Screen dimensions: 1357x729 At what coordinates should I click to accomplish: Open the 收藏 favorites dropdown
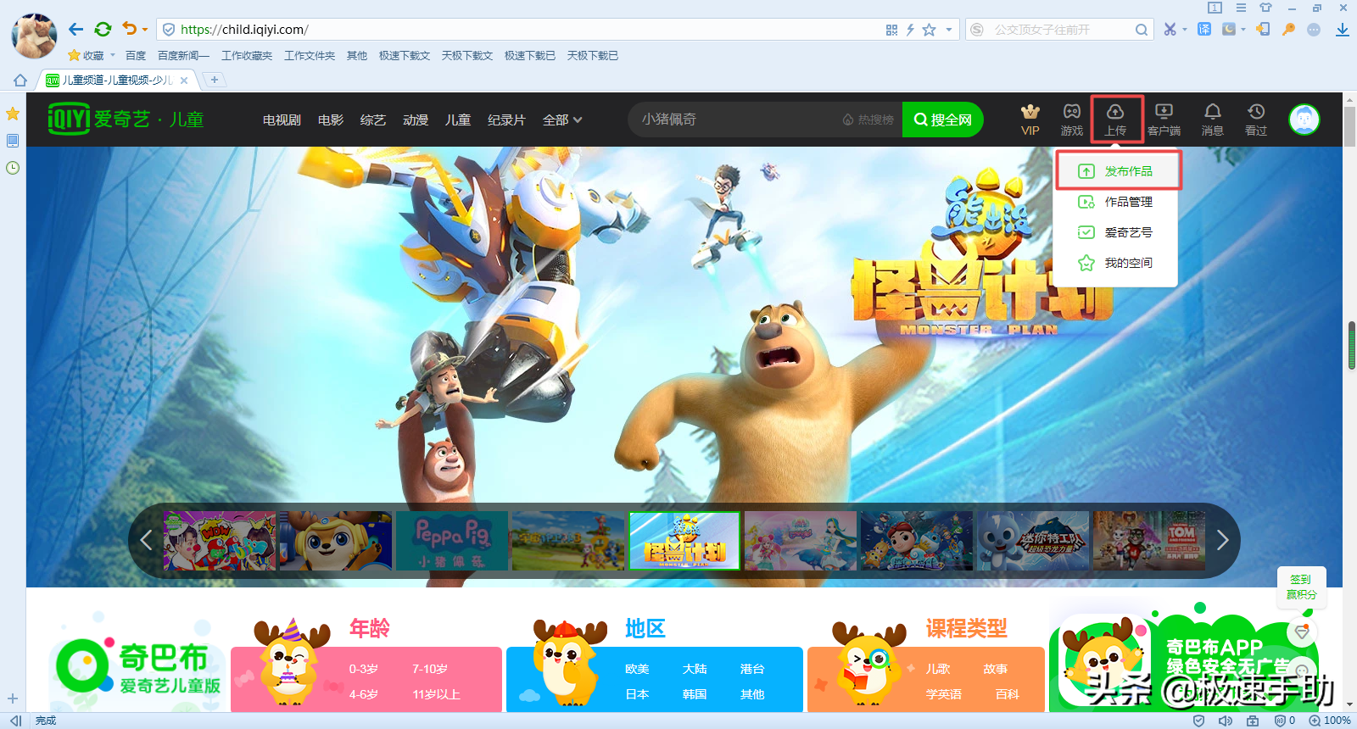tap(92, 55)
